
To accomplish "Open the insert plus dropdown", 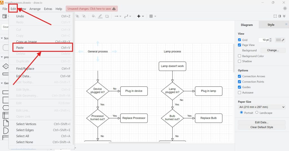I will (140, 16).
